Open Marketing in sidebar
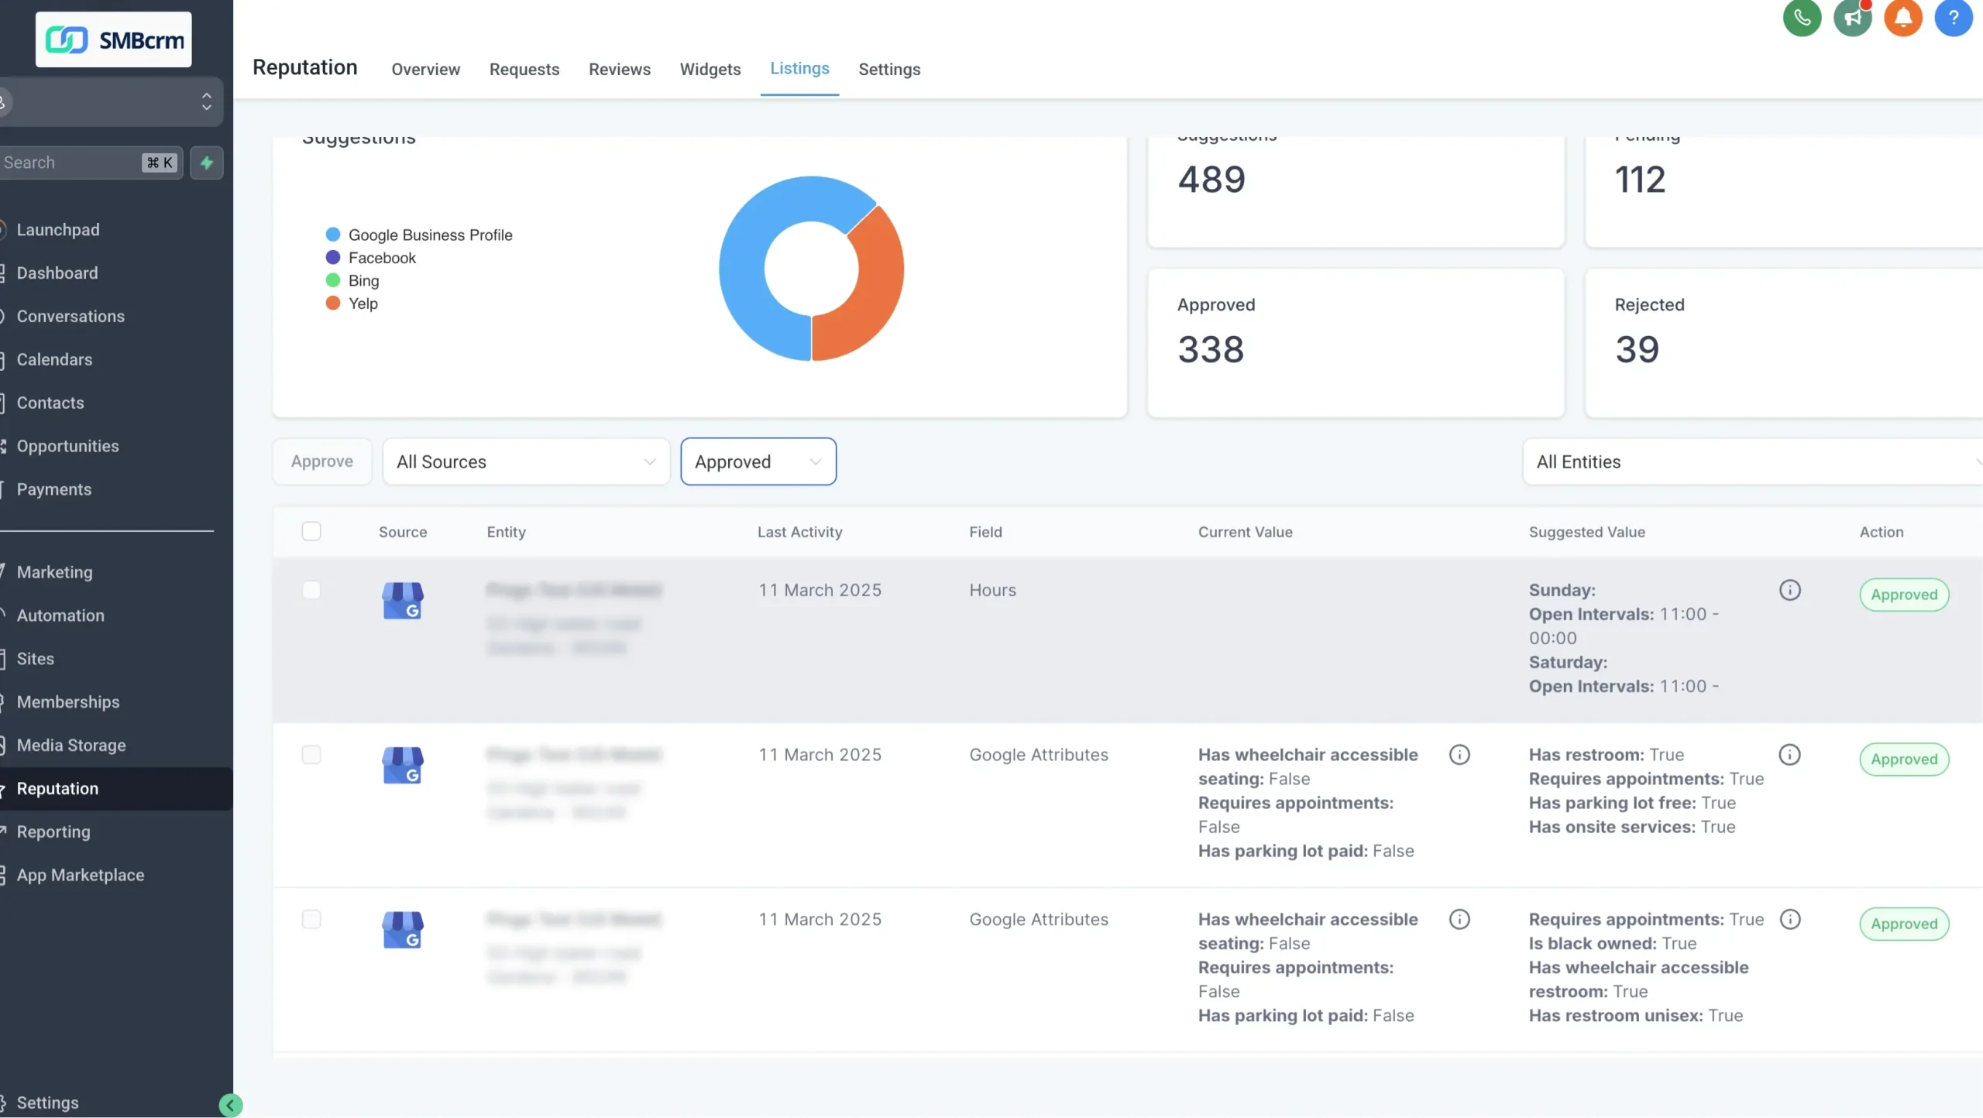Image resolution: width=1983 pixels, height=1118 pixels. pyautogui.click(x=54, y=573)
